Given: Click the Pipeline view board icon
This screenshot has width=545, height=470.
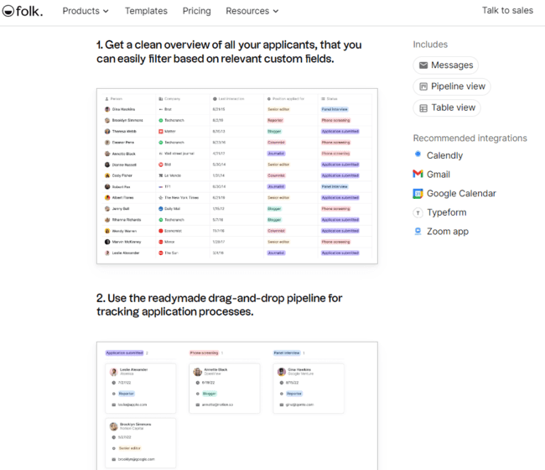Looking at the screenshot, I should 423,86.
